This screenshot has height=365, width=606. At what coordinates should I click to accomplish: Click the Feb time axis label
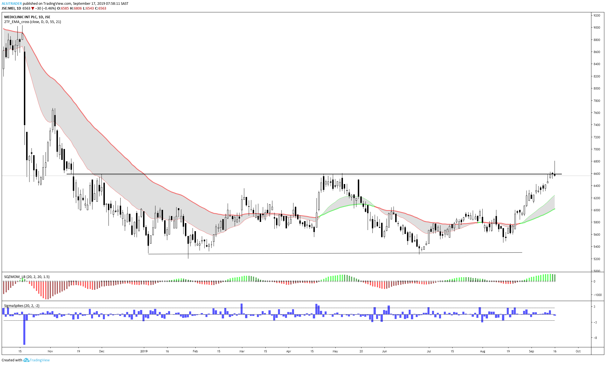[195, 351]
